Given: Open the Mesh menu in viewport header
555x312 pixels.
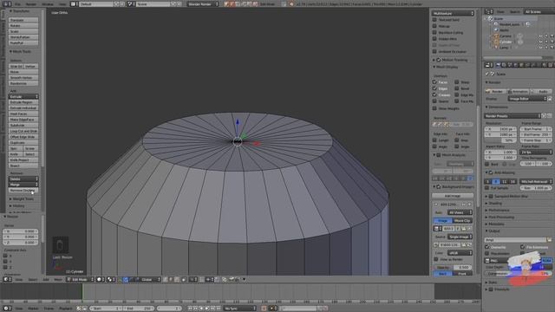Looking at the screenshot, I should (x=58, y=279).
